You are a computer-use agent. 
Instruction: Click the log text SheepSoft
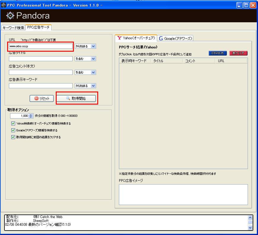pyautogui.click(x=41, y=221)
